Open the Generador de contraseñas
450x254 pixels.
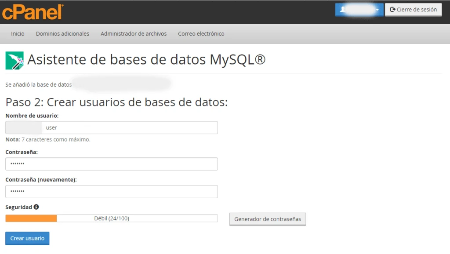(268, 219)
